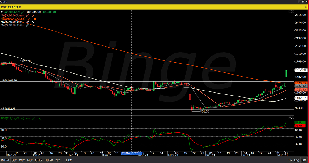Screen dimensions: 309x163
Task: Close the Chart window
Action: pos(307,1)
